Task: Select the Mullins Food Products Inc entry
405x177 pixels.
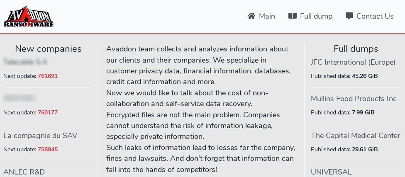Action: pos(354,99)
